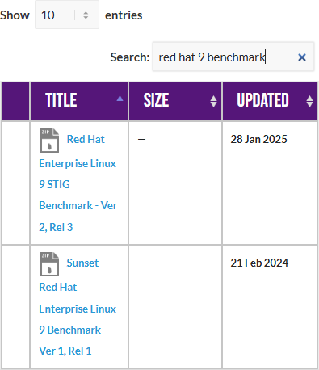Click the ZIP file icon for RHEL 9 STIG Benchmark
This screenshot has height=370, width=319.
point(49,141)
